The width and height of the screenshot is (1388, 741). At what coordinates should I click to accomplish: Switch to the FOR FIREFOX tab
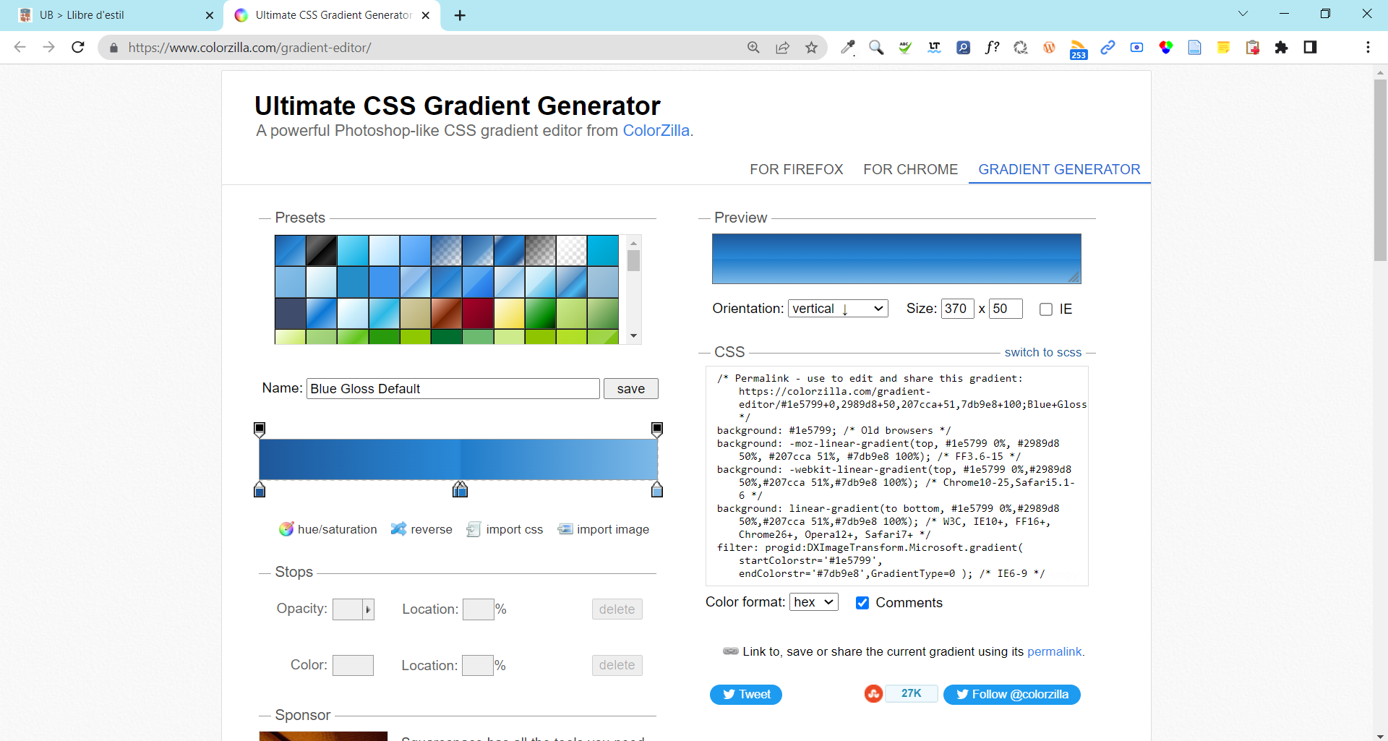(796, 169)
